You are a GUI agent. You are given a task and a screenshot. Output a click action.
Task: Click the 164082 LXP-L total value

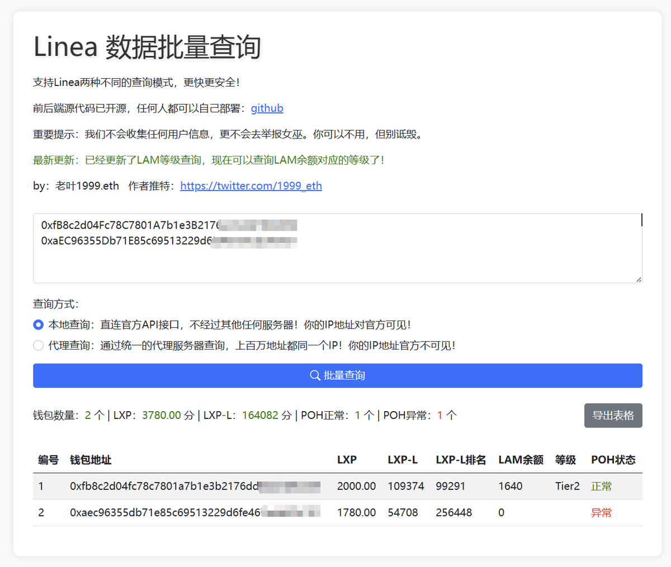tap(261, 415)
